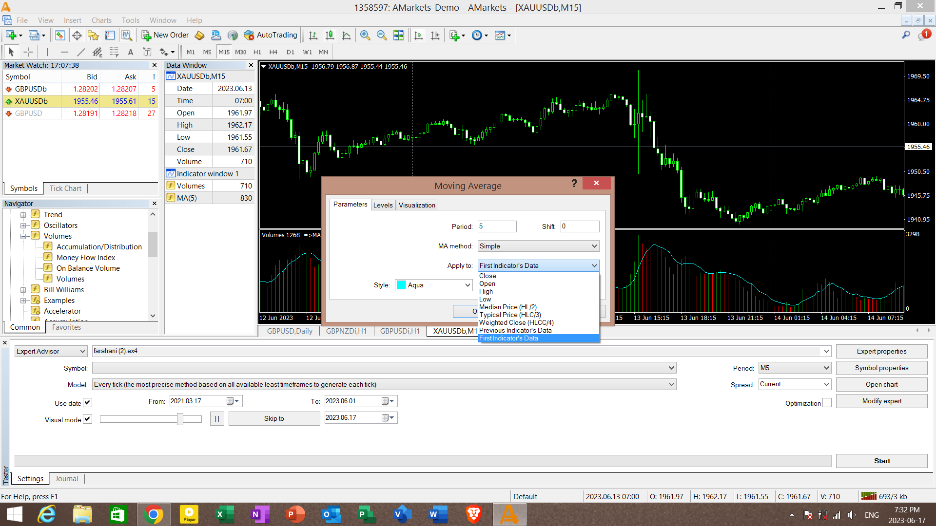Collapse the Volumes tree node
This screenshot has width=936, height=526.
point(23,236)
